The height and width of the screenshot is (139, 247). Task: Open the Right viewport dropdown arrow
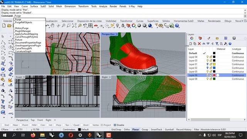[x=110, y=77]
